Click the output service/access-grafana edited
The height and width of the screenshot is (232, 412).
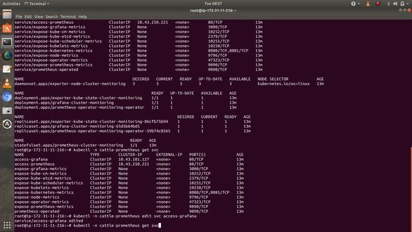coord(49,221)
